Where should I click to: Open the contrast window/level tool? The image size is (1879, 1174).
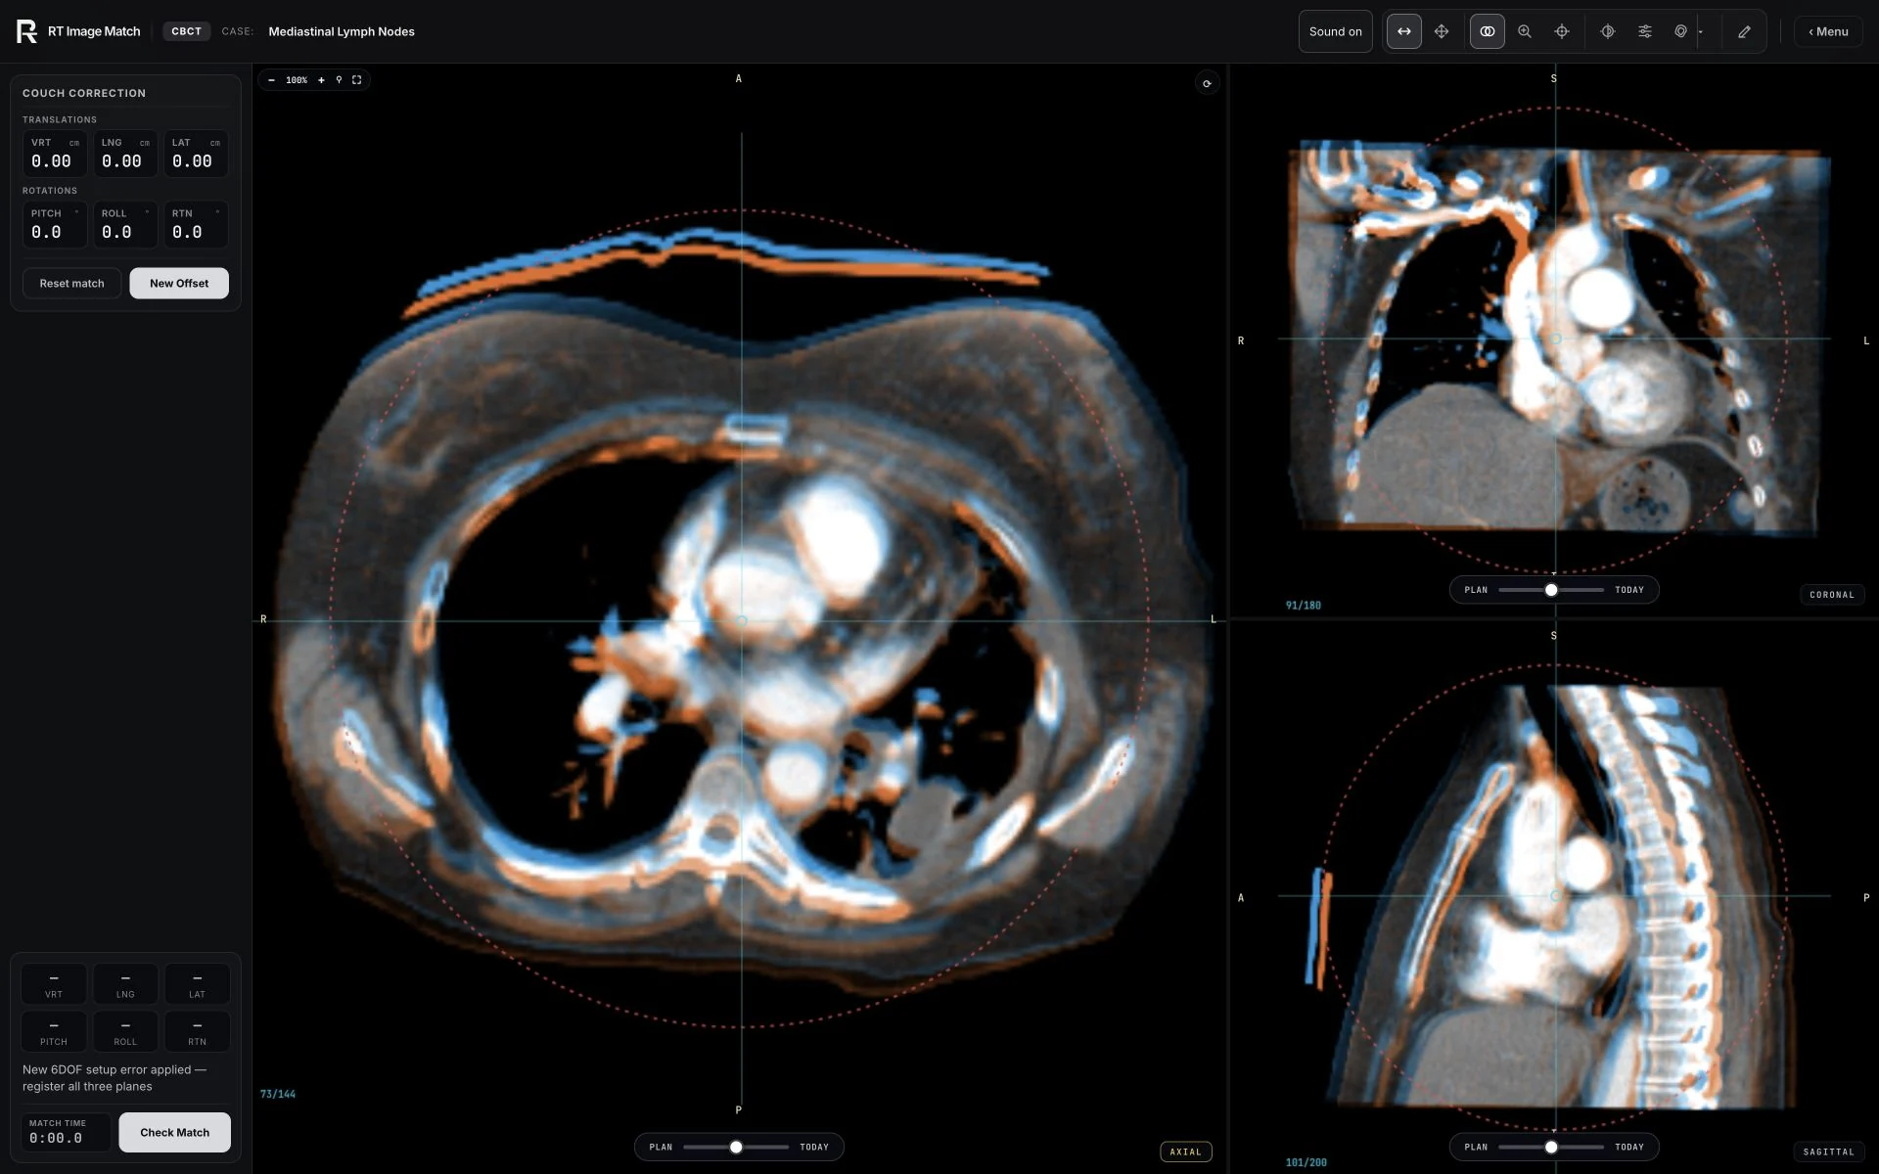(x=1607, y=31)
